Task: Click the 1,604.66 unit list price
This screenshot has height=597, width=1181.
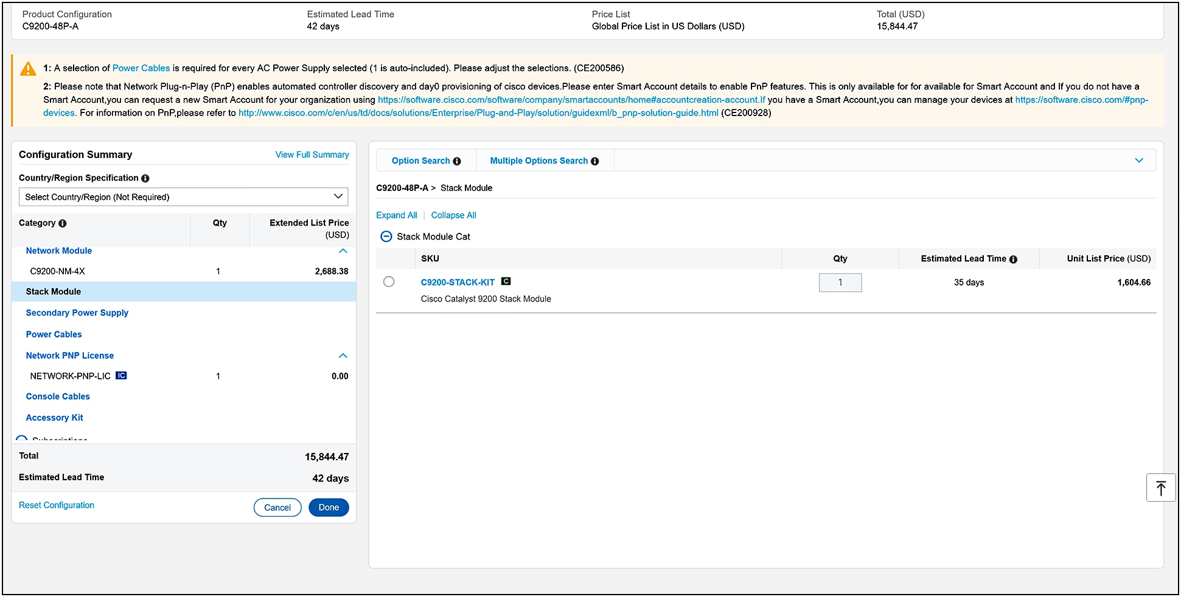Action: [x=1134, y=283]
